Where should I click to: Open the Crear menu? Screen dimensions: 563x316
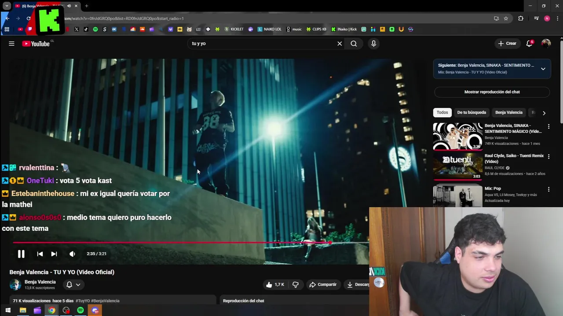tap(507, 43)
